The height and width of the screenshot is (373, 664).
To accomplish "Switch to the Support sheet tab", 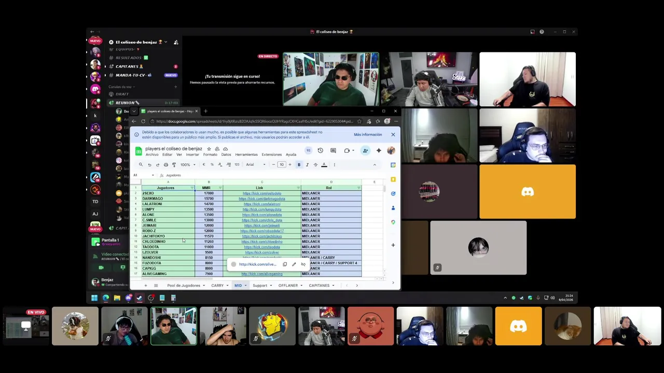I will pos(260,285).
